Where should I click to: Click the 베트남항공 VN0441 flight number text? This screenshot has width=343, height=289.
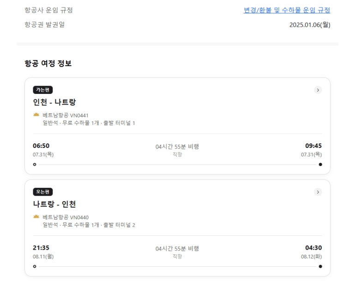coord(66,115)
